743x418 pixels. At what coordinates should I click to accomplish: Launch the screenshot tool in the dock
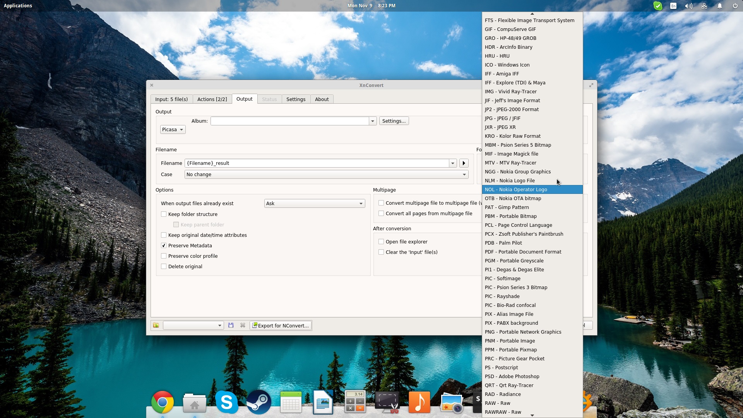tap(387, 403)
